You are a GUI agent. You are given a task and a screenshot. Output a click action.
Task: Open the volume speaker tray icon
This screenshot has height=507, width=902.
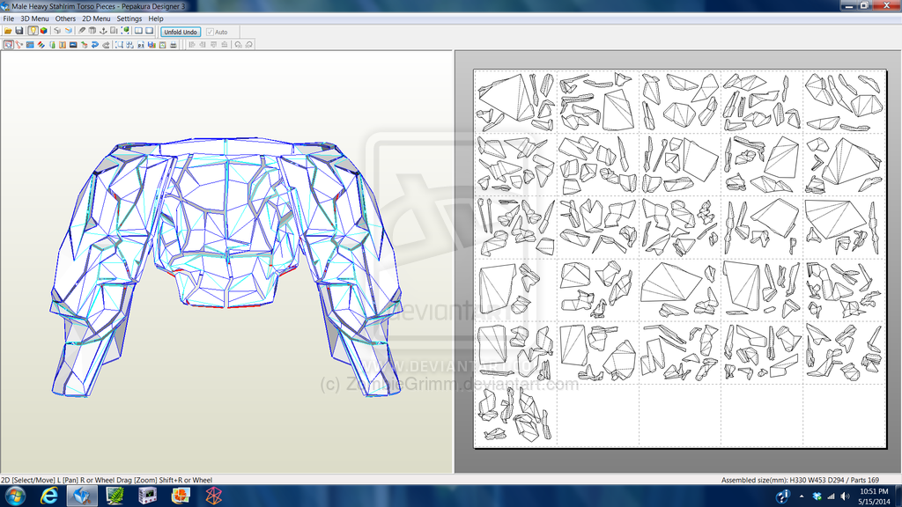click(845, 496)
